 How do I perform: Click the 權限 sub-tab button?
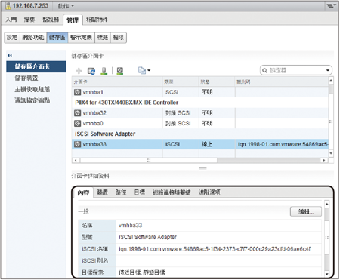(x=118, y=38)
